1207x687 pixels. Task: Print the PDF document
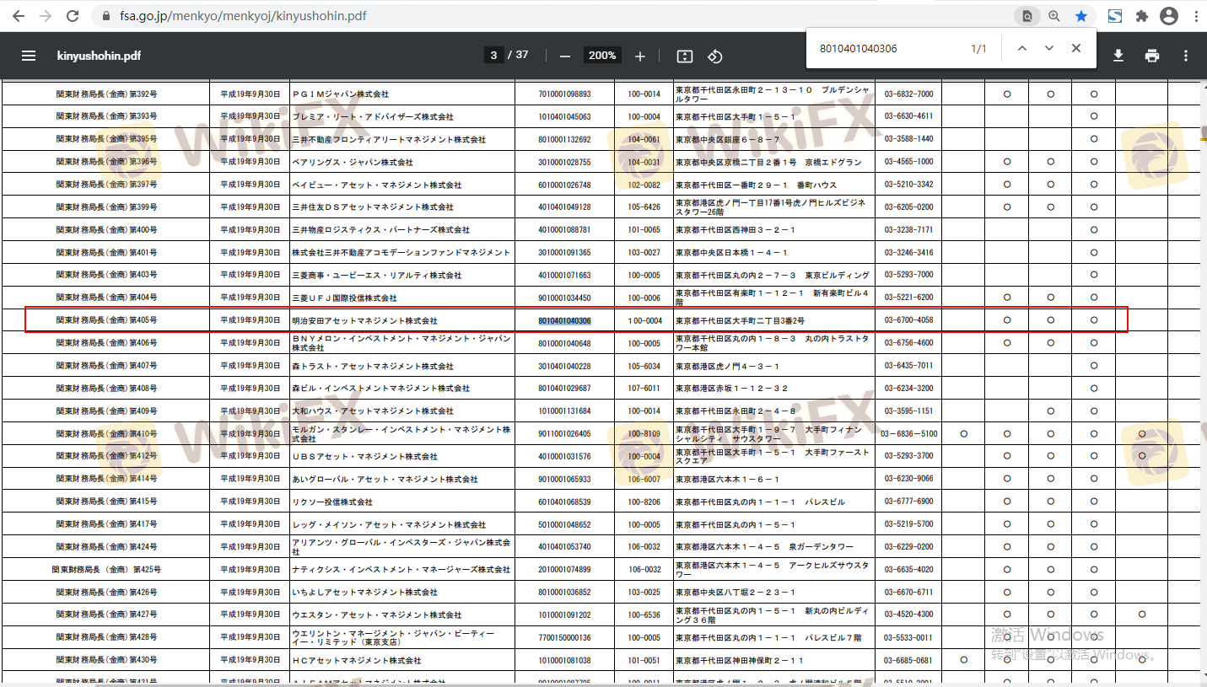point(1152,56)
